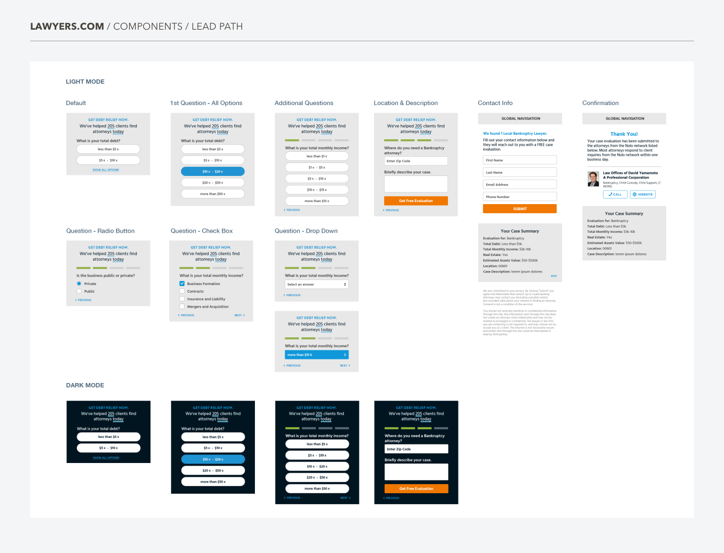Click the orange SUBMIT button

[x=520, y=209]
